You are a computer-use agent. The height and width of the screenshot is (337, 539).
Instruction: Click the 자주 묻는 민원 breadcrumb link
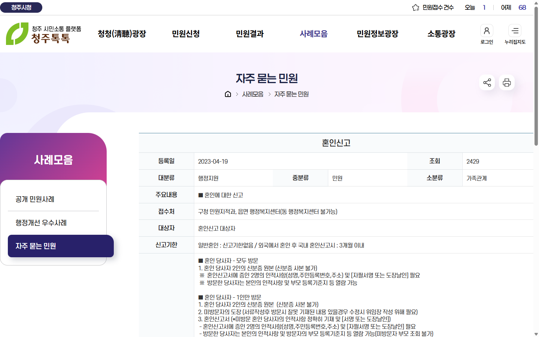292,94
